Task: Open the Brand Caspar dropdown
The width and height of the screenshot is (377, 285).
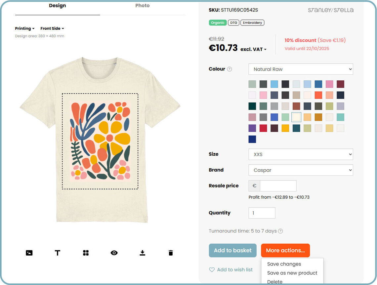Action: click(x=301, y=170)
